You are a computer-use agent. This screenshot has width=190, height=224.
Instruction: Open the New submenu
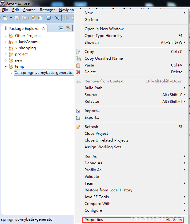click(135, 13)
